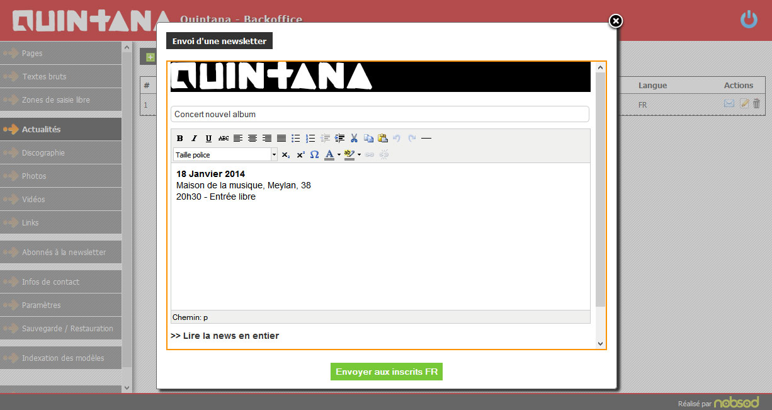Apply subscript formatting
This screenshot has width=772, height=410.
coord(285,154)
